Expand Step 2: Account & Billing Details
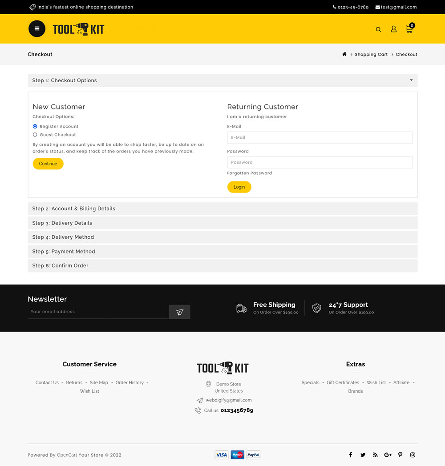This screenshot has width=445, height=466. [x=222, y=209]
